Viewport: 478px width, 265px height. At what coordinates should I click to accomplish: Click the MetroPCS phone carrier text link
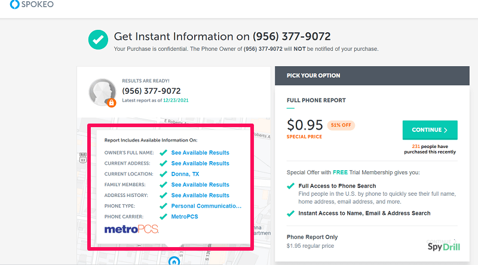tap(185, 217)
